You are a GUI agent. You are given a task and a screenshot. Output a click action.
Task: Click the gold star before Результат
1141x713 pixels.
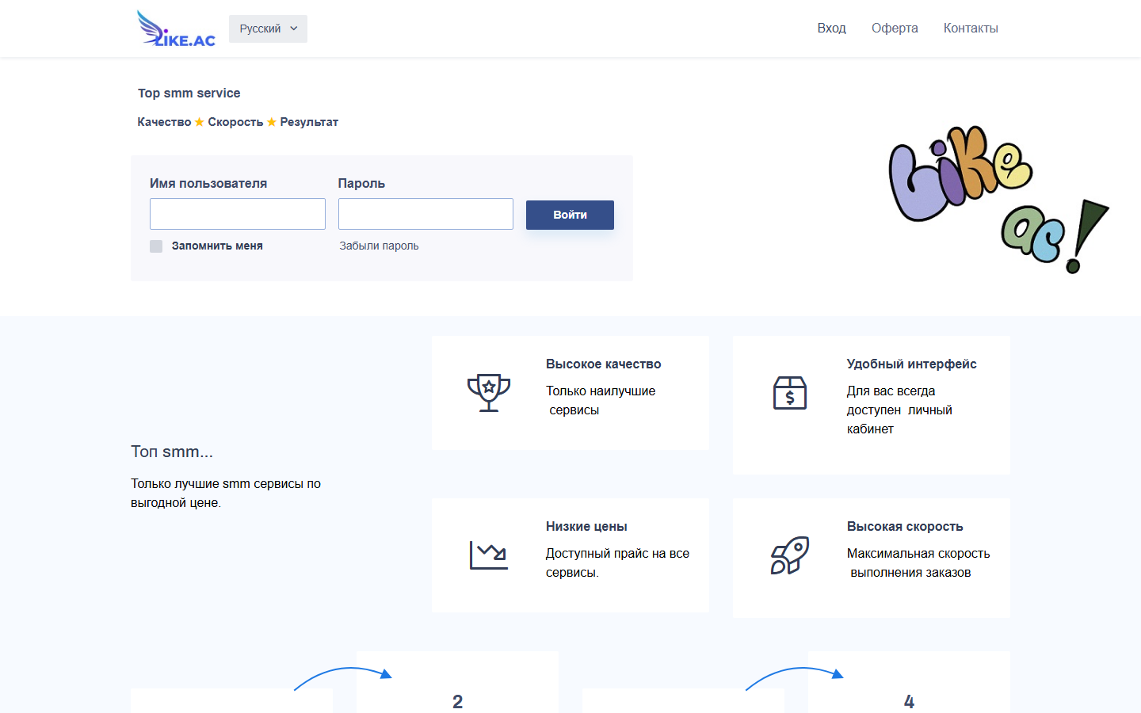(272, 122)
